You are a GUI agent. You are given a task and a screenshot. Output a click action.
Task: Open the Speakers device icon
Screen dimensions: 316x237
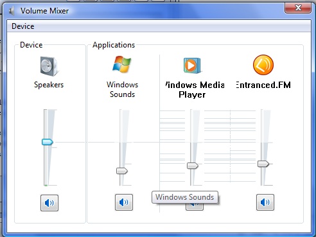point(49,66)
